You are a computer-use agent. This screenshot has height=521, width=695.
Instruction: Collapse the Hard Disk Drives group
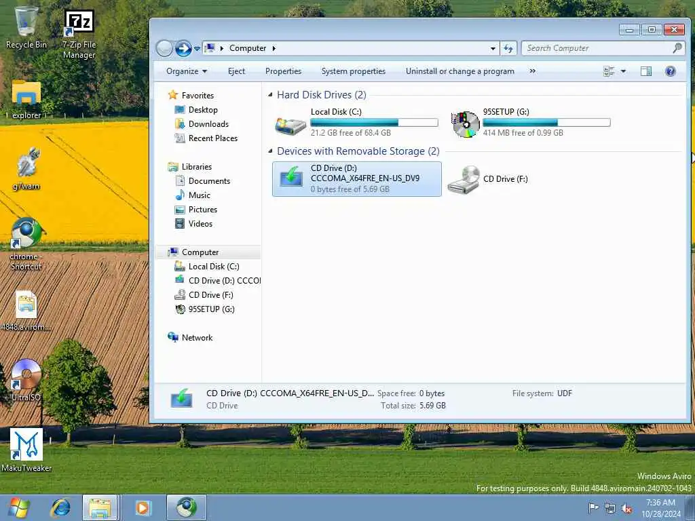coord(270,95)
